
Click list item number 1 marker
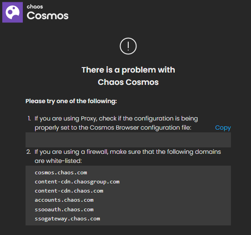[x=29, y=119]
